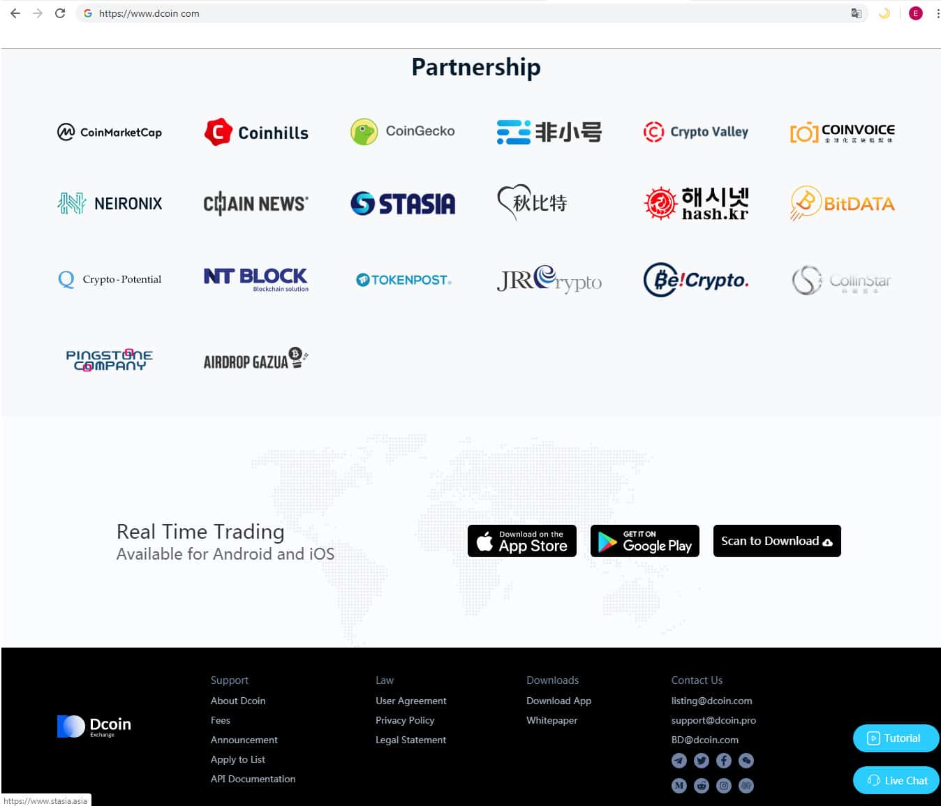Click the Dcoin Exchange footer logo

[x=94, y=726]
